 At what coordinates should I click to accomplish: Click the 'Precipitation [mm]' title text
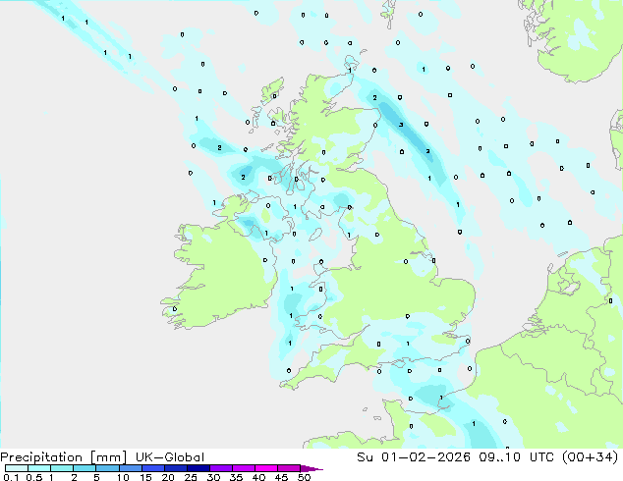tap(63, 457)
